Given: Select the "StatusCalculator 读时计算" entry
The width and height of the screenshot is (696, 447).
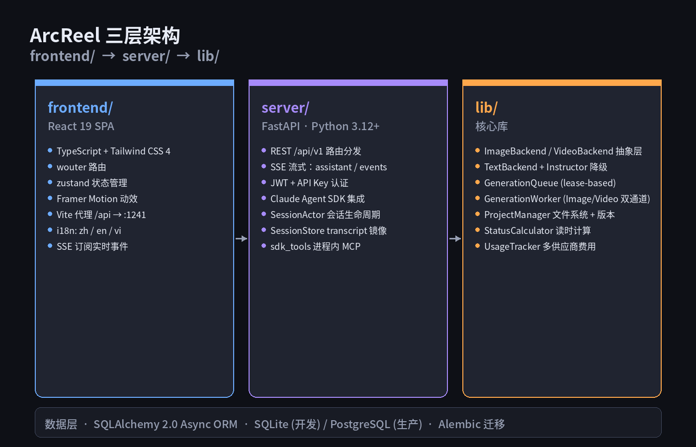Looking at the screenshot, I should click(x=537, y=230).
